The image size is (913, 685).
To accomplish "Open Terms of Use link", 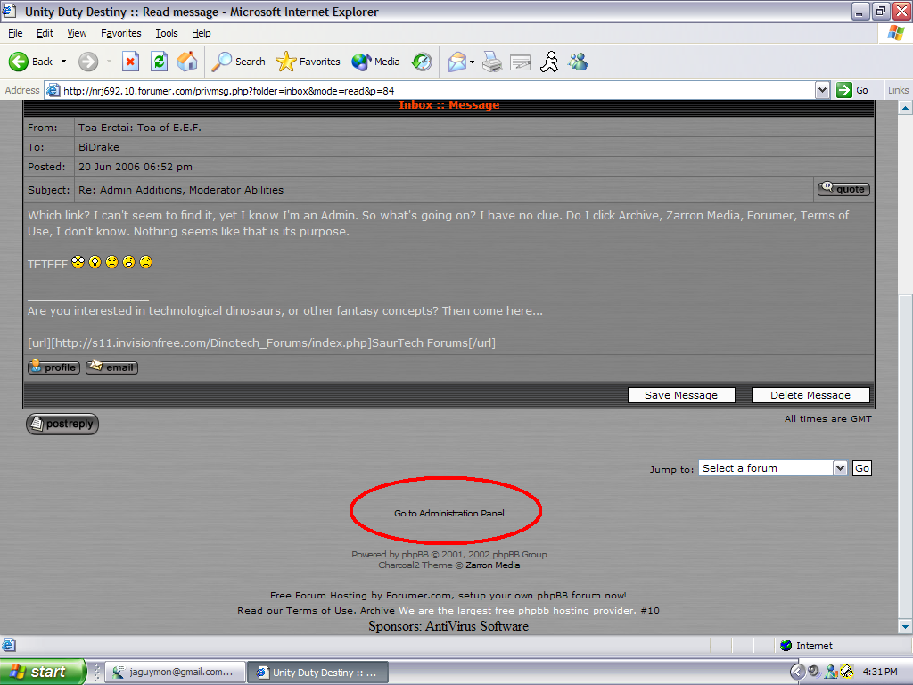I will coord(320,610).
